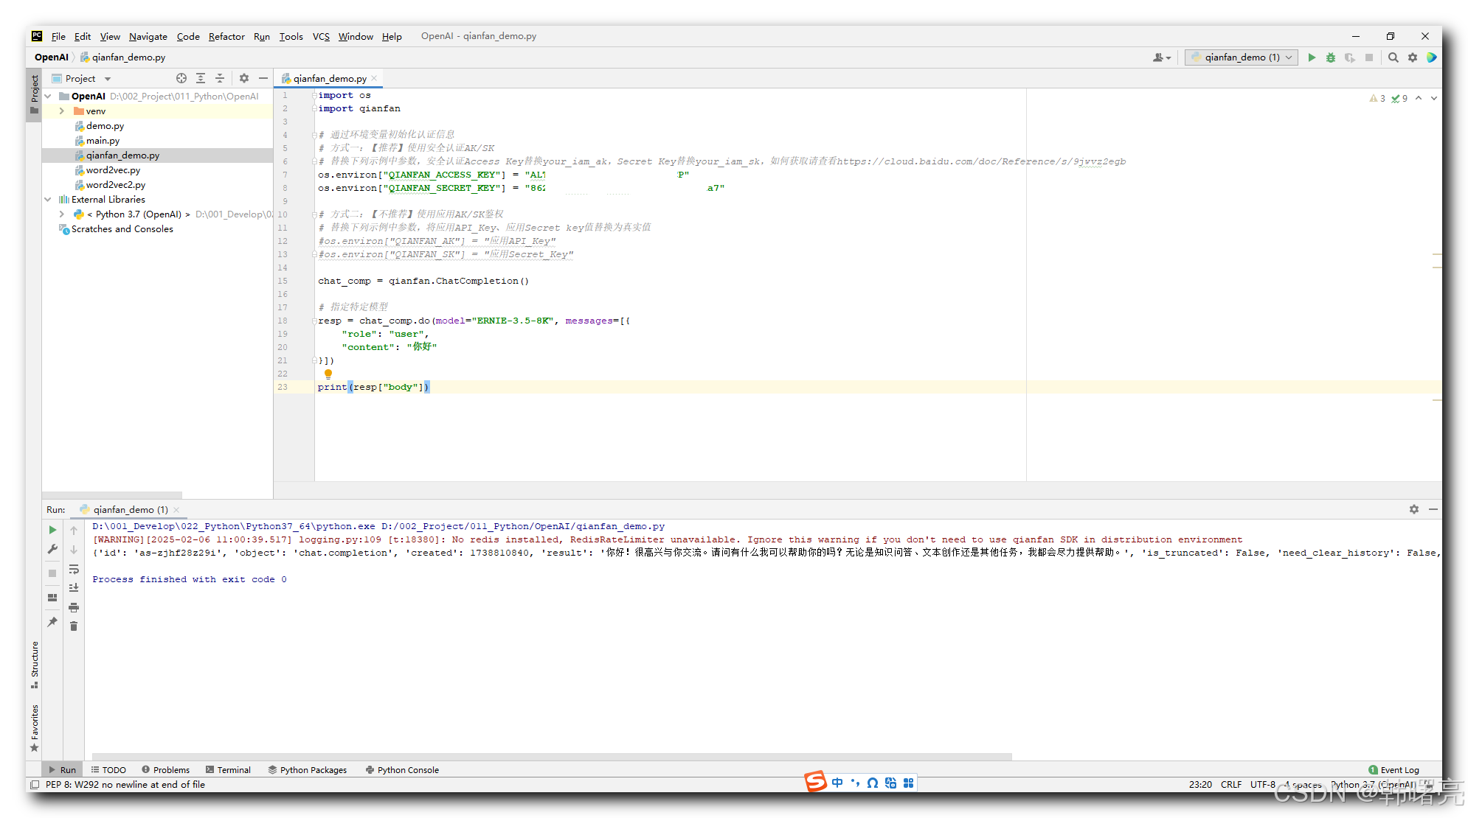This screenshot has width=1468, height=818.
Task: Collapse all in Project panel
Action: coord(220,78)
